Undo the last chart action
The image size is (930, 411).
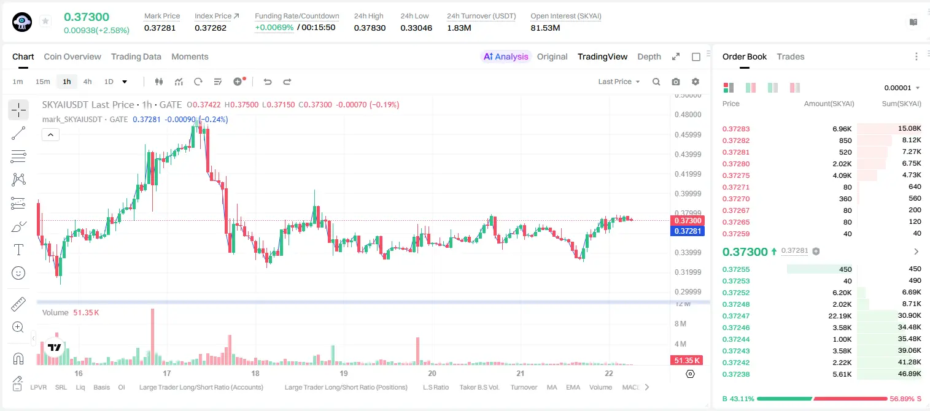pos(267,82)
